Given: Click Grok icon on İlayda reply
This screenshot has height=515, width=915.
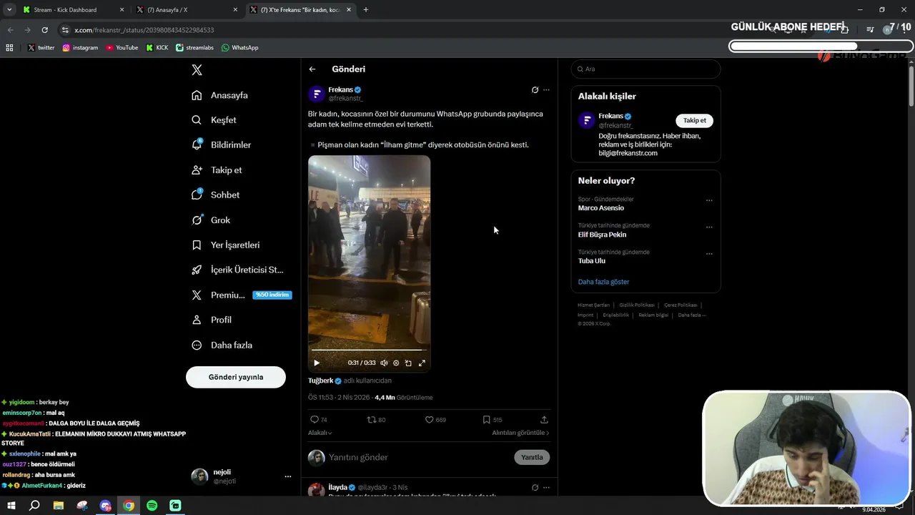Looking at the screenshot, I should tap(535, 488).
